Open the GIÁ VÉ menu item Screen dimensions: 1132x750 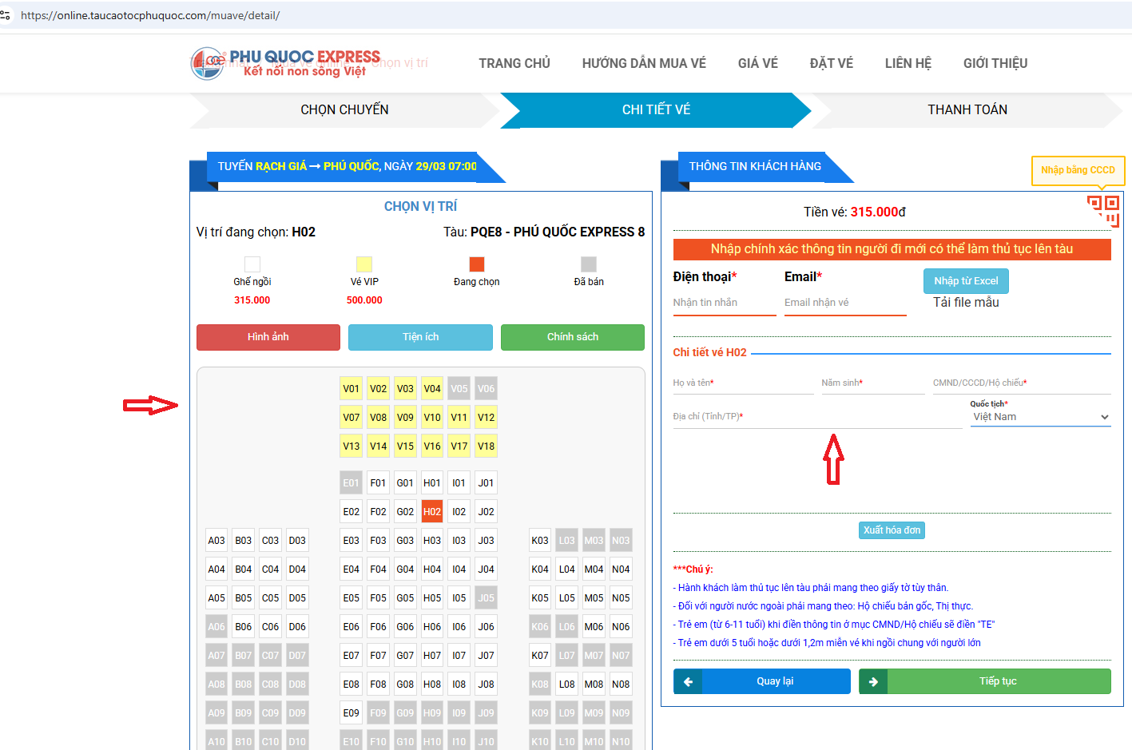click(x=757, y=63)
